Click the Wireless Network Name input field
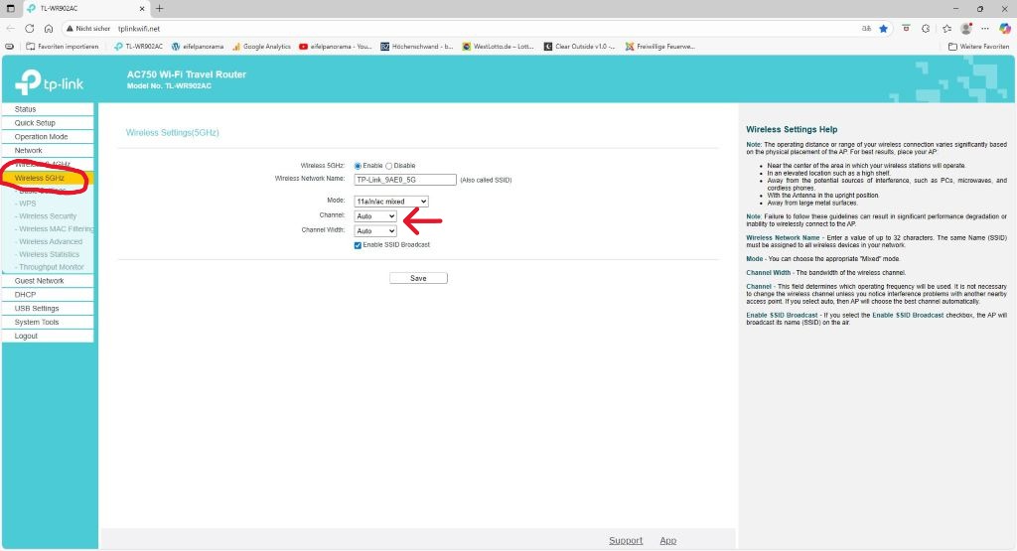This screenshot has width=1017, height=551. (x=405, y=180)
